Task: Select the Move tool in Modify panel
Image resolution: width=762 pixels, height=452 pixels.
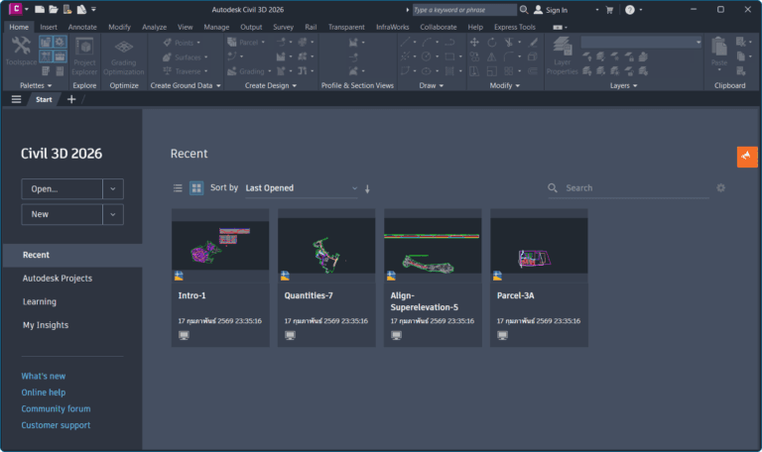Action: tap(474, 43)
